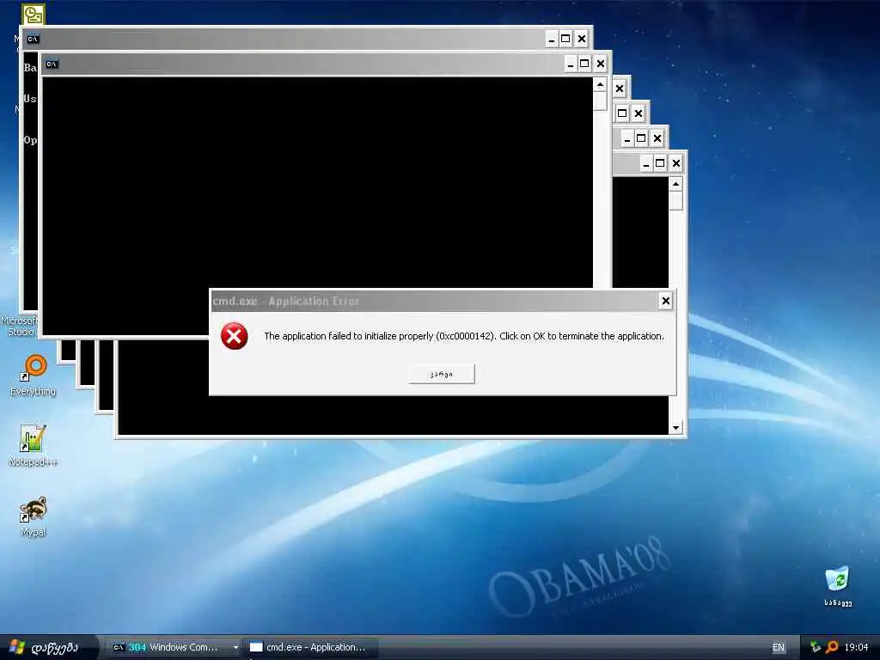This screenshot has width=880, height=660.
Task: Expand the grouped Windows Command taskbar dropdown arrow
Action: [235, 648]
